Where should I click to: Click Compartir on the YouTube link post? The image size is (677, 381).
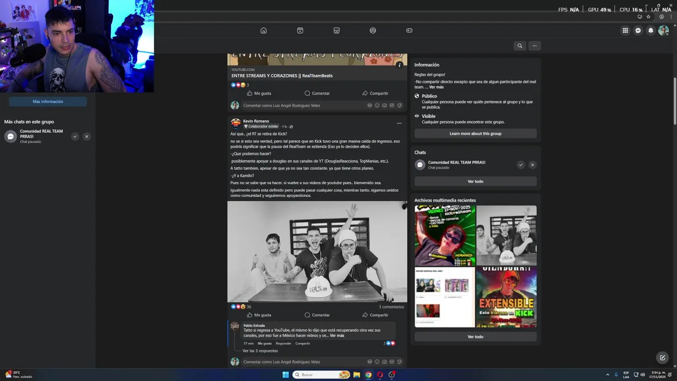375,93
